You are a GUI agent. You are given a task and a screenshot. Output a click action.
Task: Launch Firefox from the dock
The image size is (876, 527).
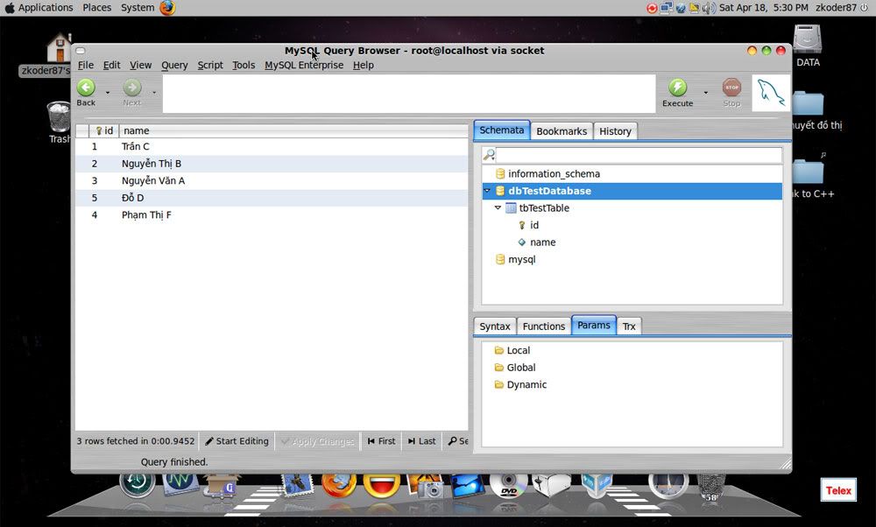338,485
